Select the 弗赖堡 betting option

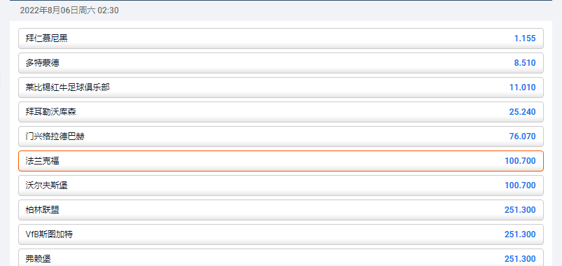click(x=281, y=258)
